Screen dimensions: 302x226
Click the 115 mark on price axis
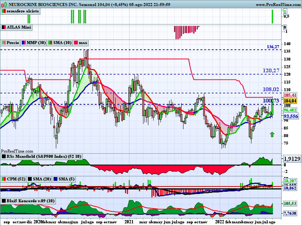[x=287, y=82]
